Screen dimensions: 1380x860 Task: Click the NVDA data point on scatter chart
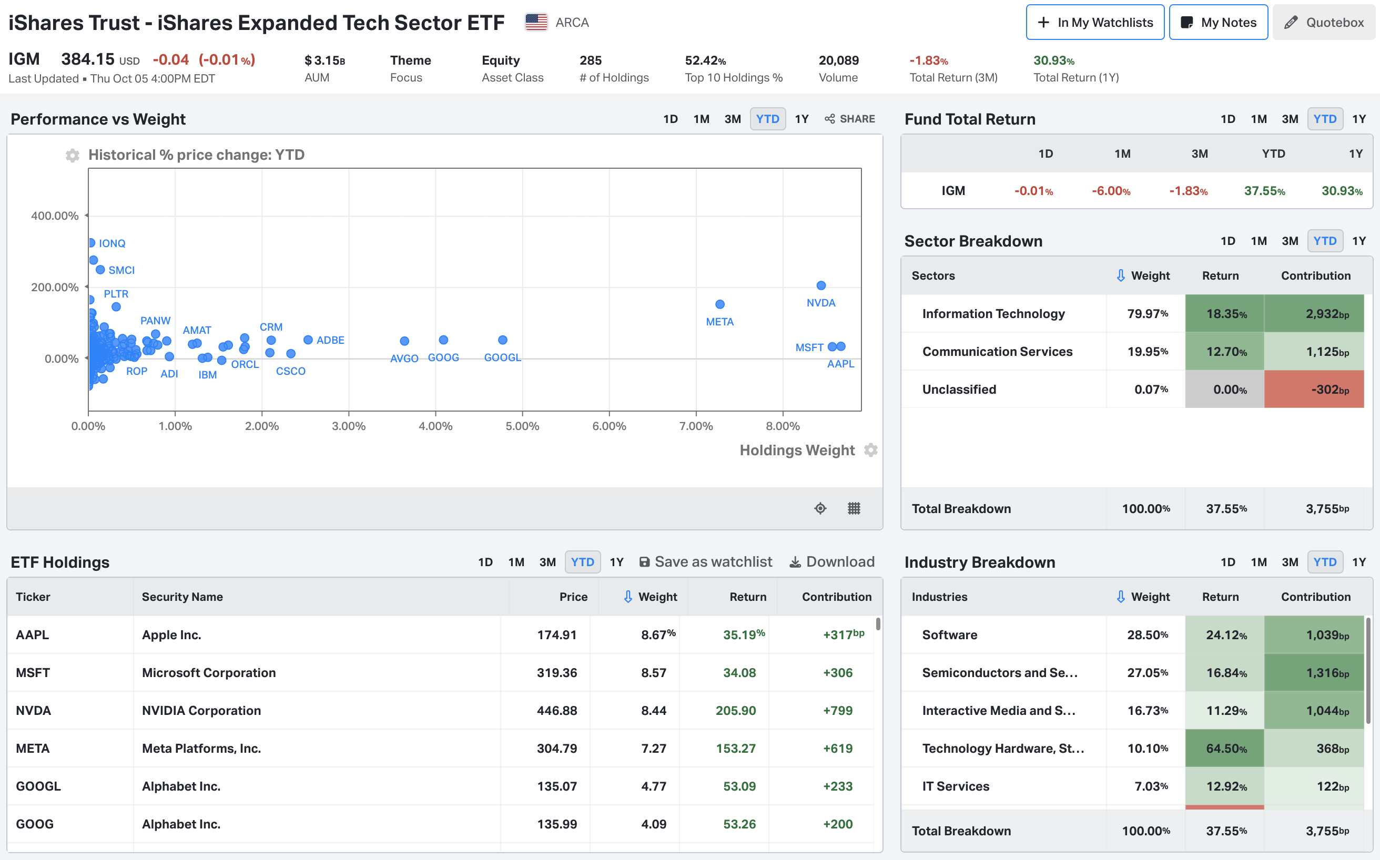tap(820, 285)
